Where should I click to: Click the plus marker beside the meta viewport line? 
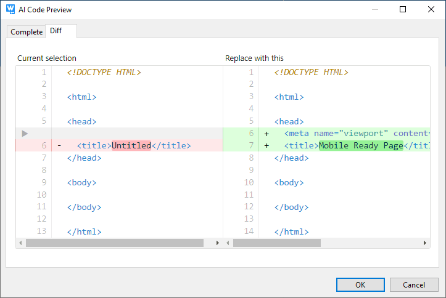(266, 134)
